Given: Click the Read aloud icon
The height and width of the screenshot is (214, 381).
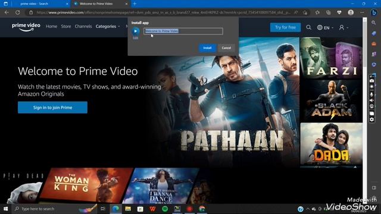Looking at the screenshot, I should pos(296,12).
